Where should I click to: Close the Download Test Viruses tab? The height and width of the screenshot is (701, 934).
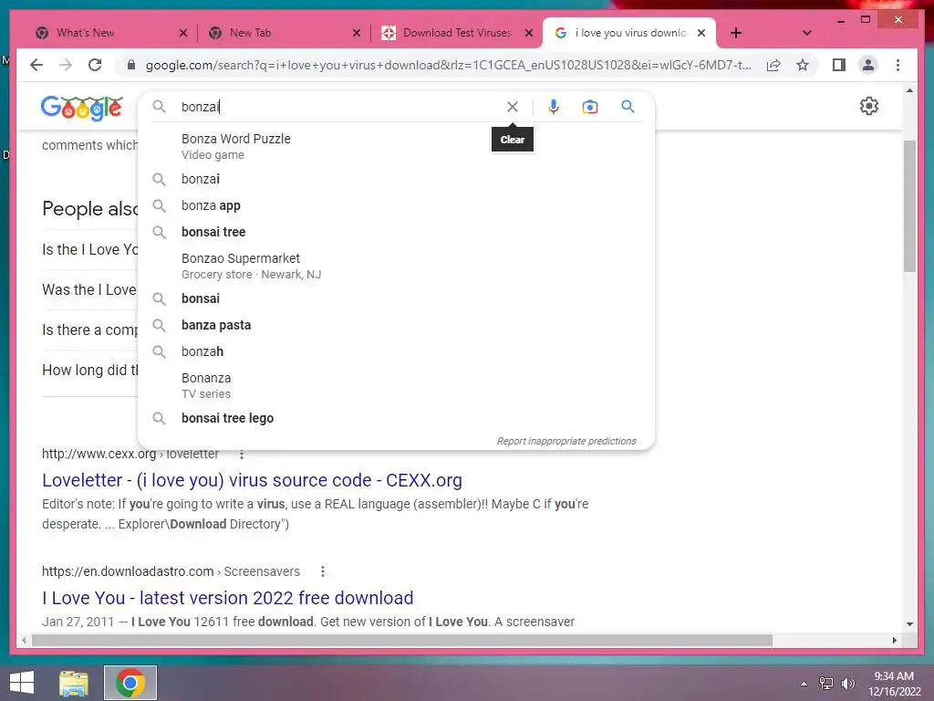pyautogui.click(x=529, y=33)
